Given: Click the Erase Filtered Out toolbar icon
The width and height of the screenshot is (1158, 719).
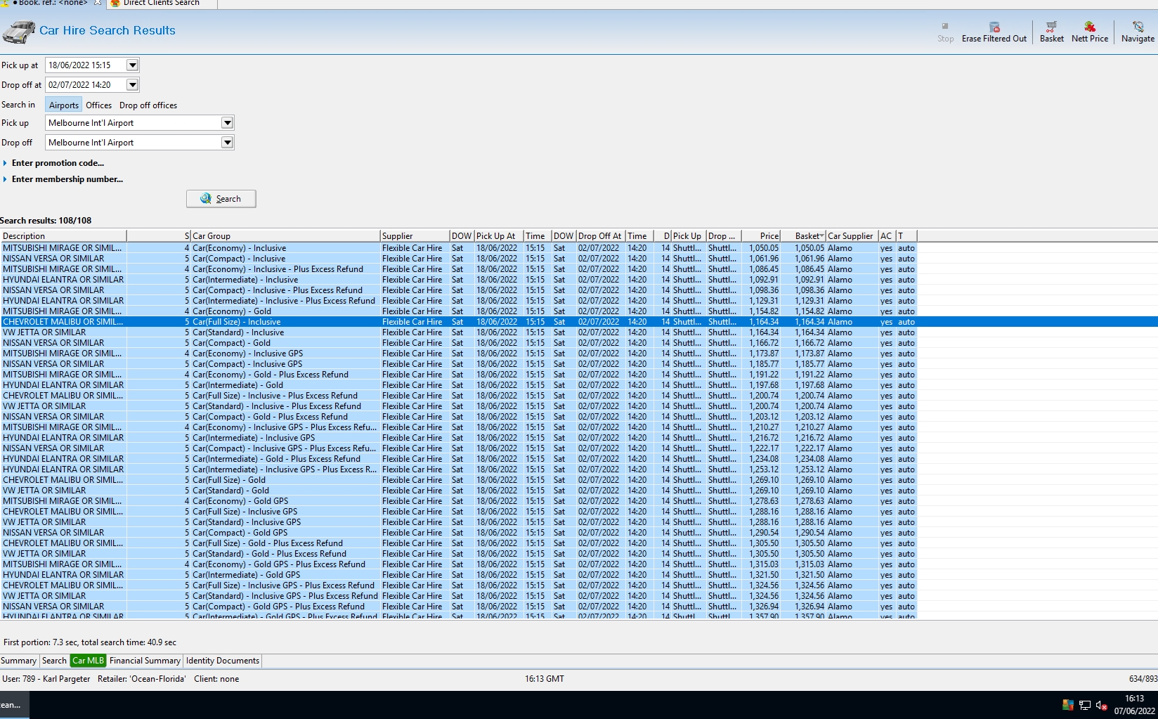Looking at the screenshot, I should tap(994, 32).
